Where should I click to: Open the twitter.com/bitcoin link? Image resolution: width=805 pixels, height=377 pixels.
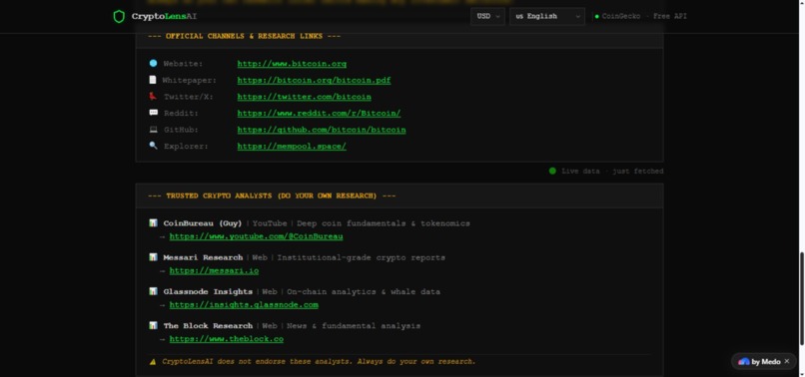(304, 97)
